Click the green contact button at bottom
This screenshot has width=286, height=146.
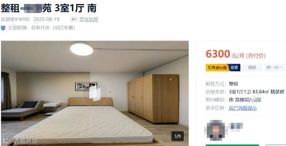(x=232, y=145)
